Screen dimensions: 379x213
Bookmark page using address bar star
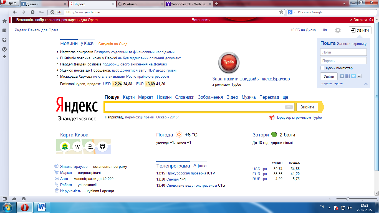click(281, 12)
